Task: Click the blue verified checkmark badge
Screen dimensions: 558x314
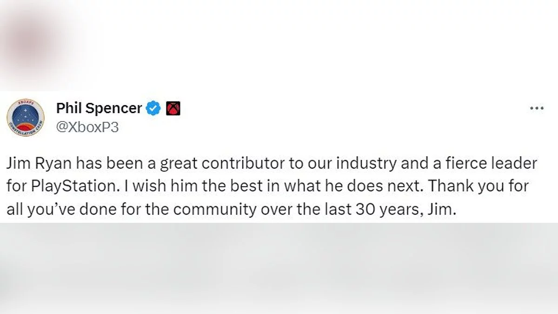Action: pyautogui.click(x=153, y=109)
